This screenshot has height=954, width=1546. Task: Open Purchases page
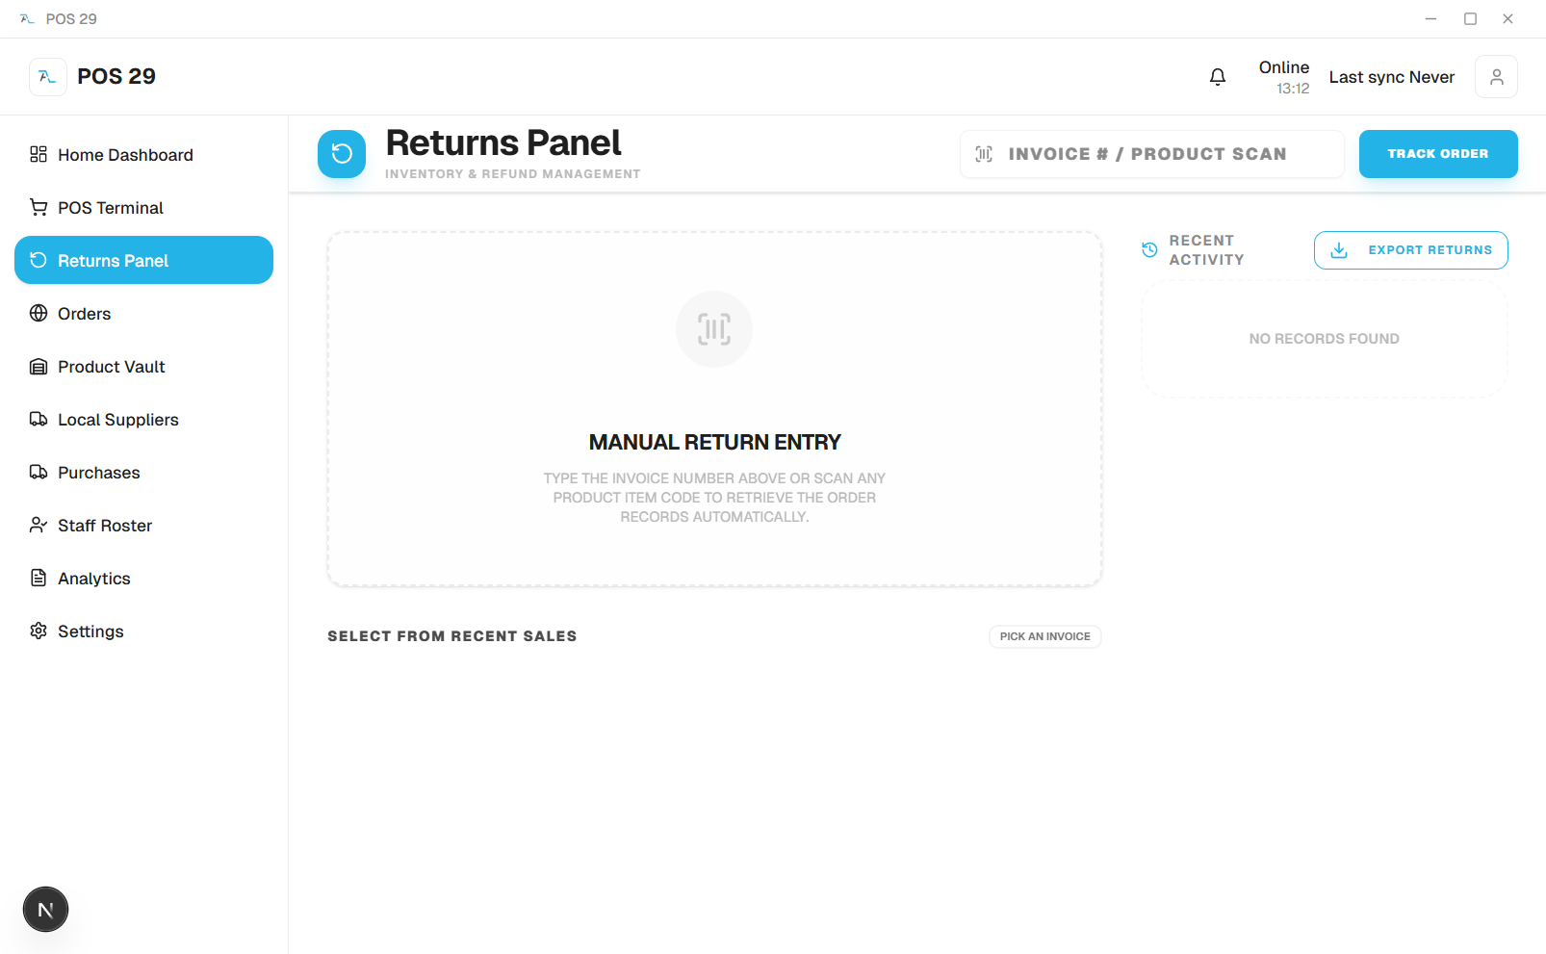[143, 473]
